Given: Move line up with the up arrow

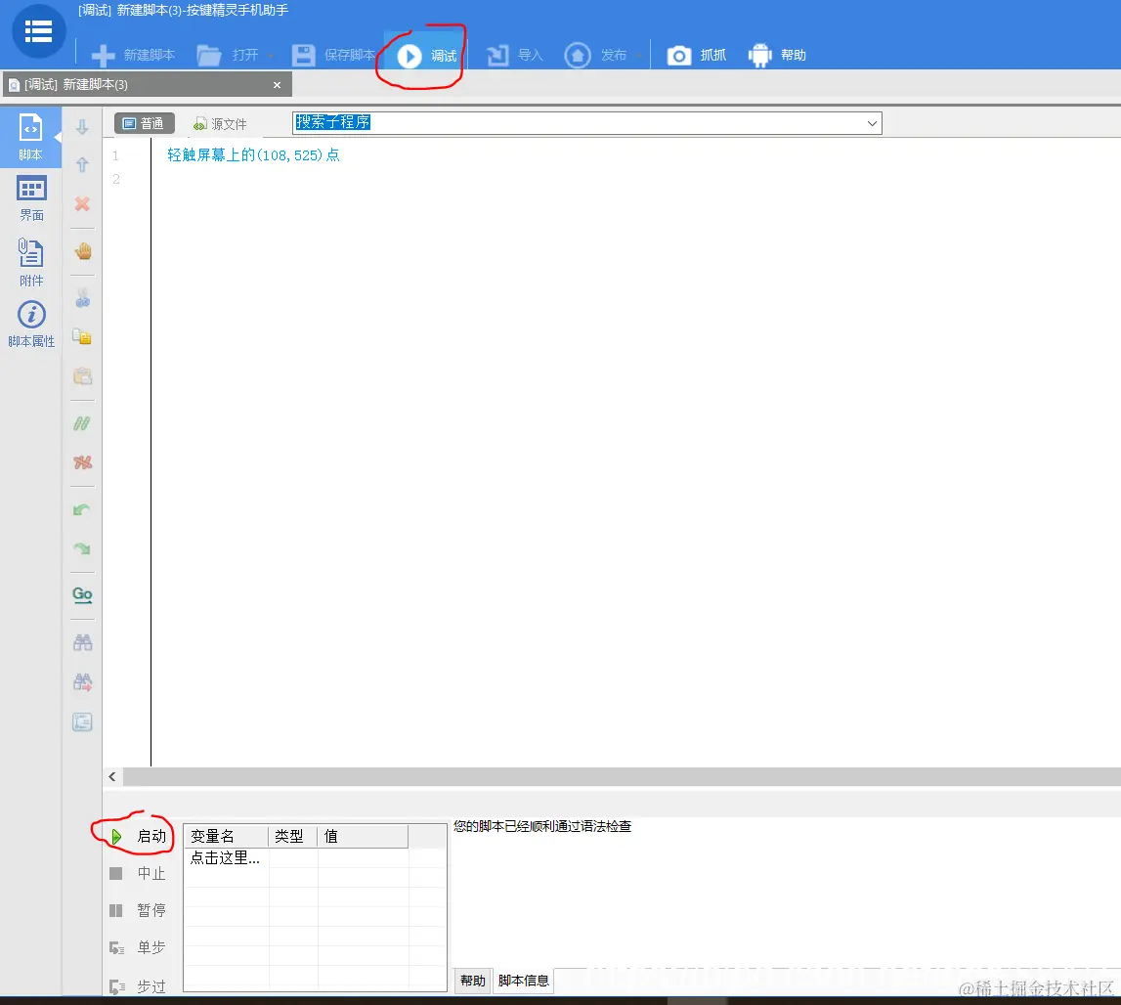Looking at the screenshot, I should [82, 165].
